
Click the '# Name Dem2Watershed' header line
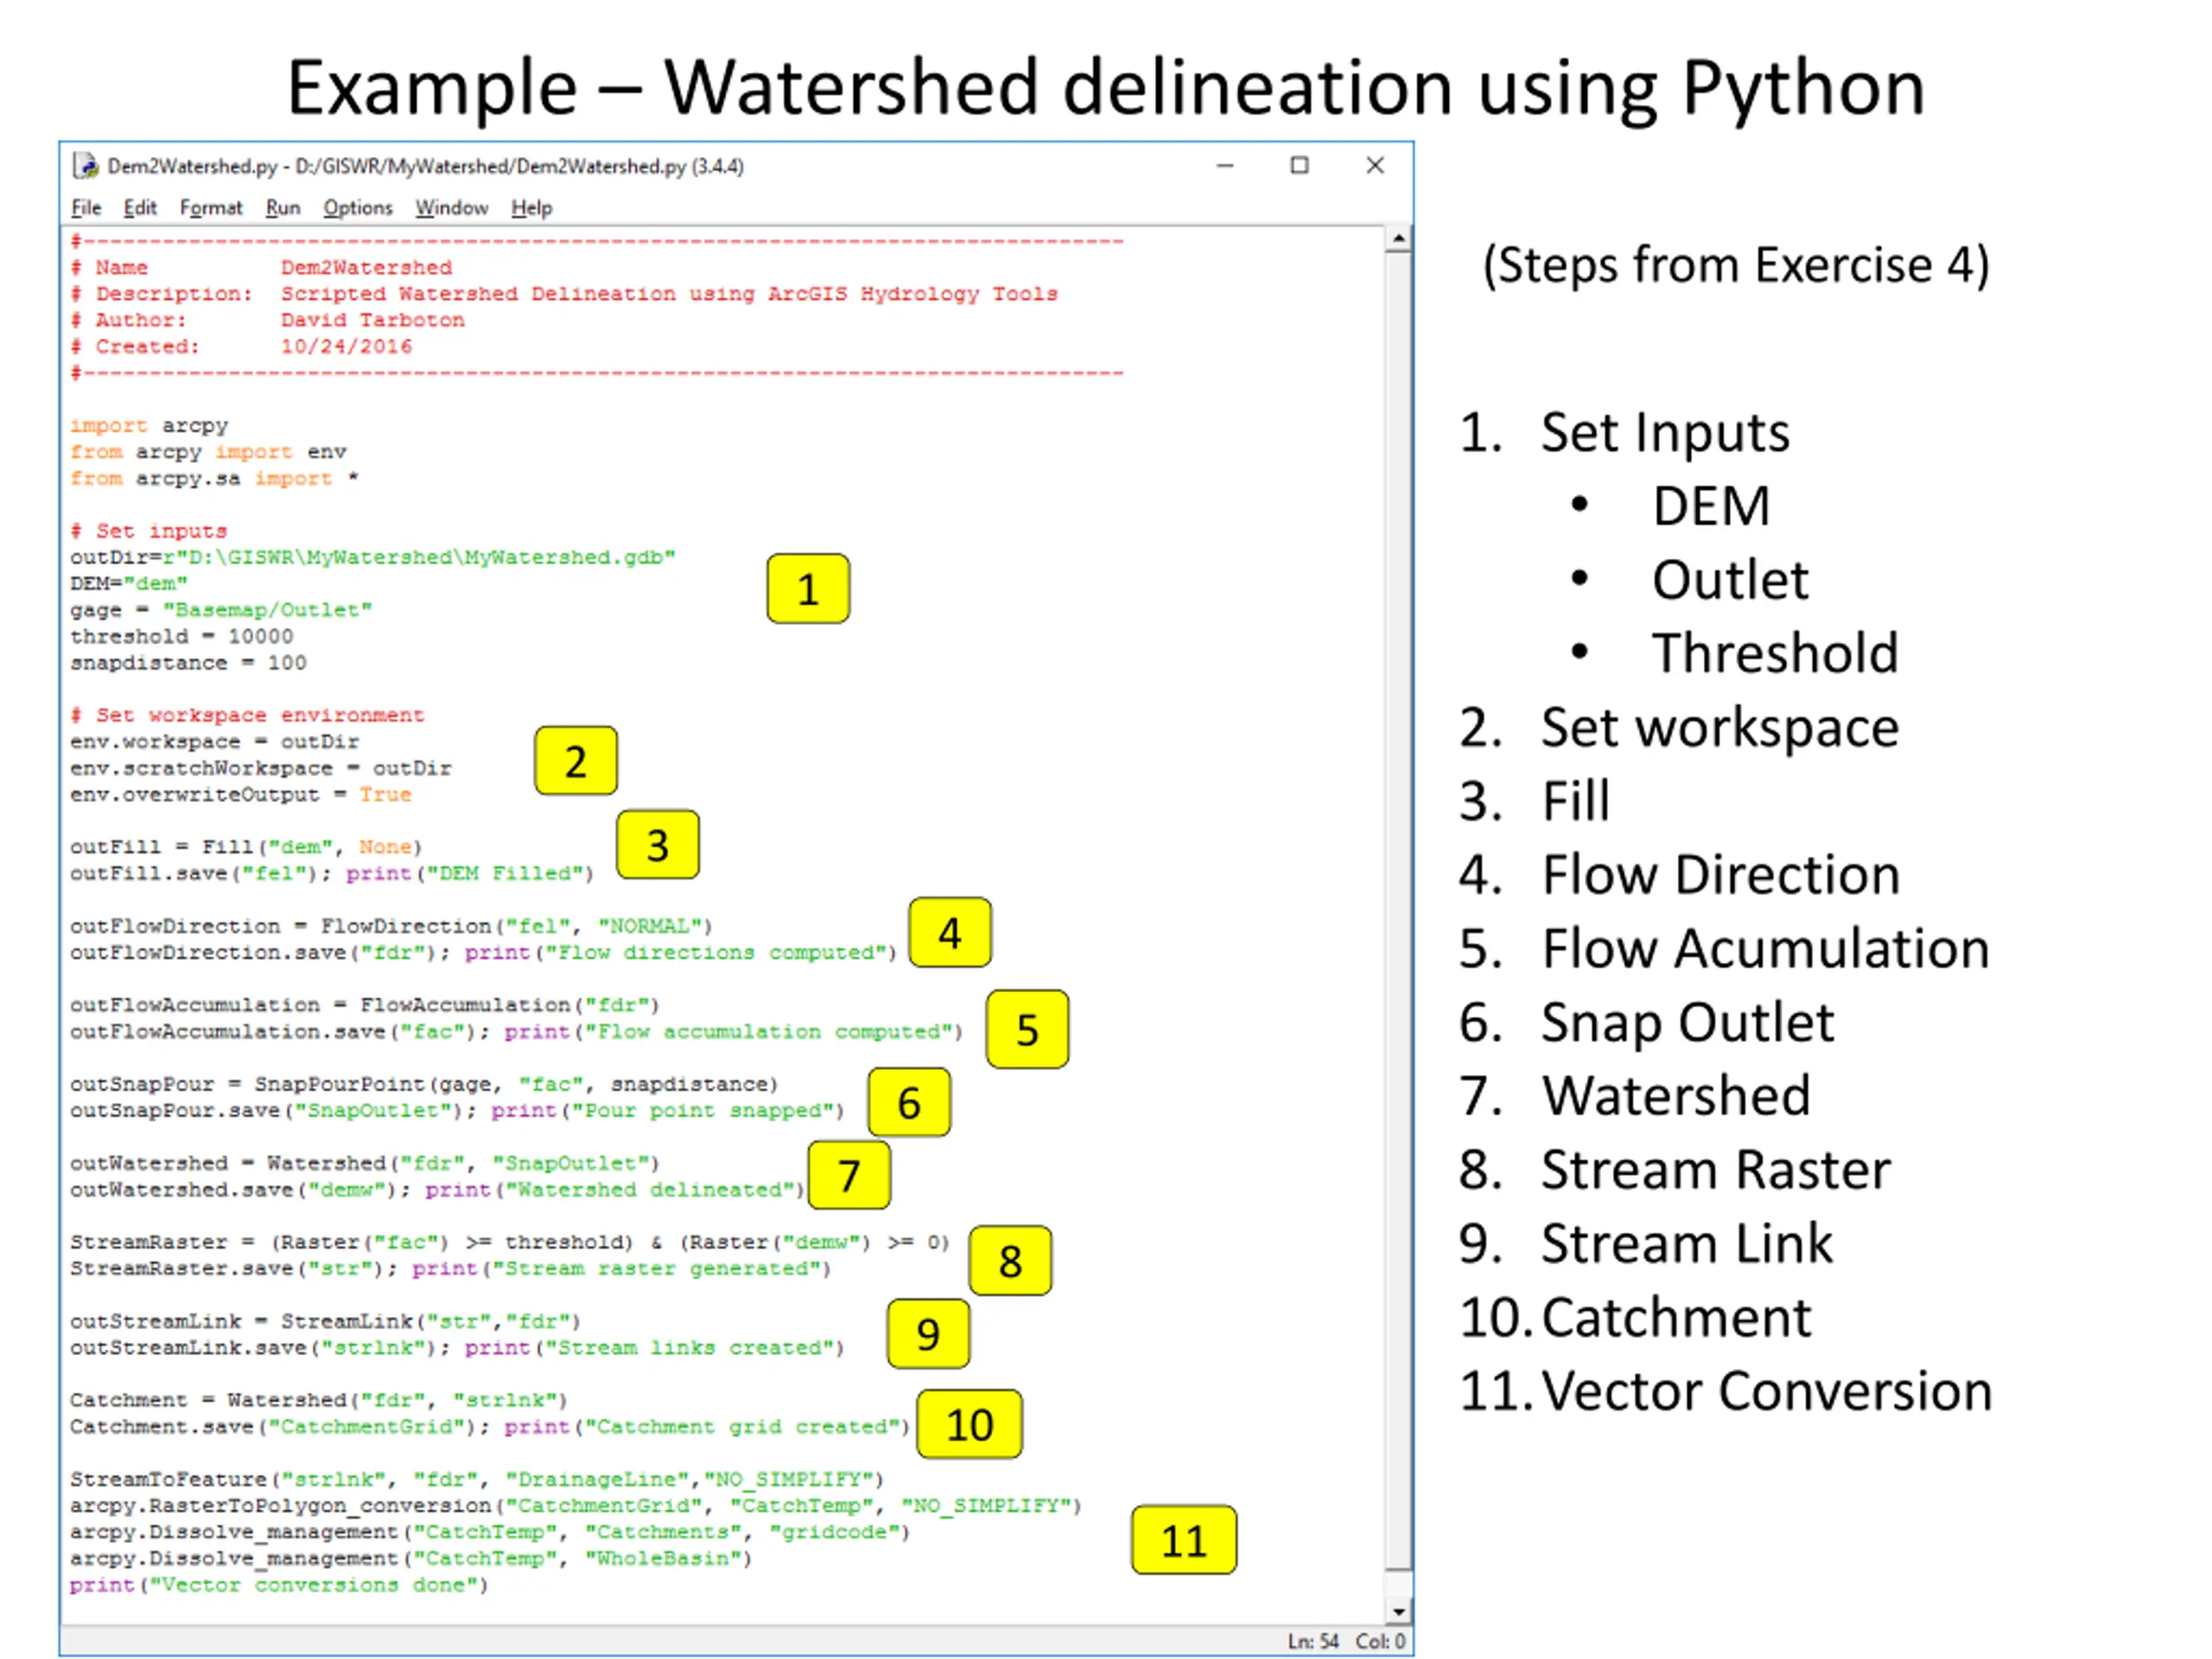[x=261, y=267]
